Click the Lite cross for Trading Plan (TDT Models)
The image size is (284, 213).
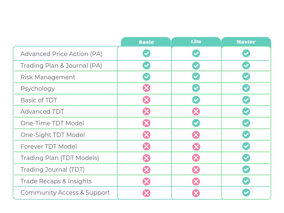pos(196,158)
